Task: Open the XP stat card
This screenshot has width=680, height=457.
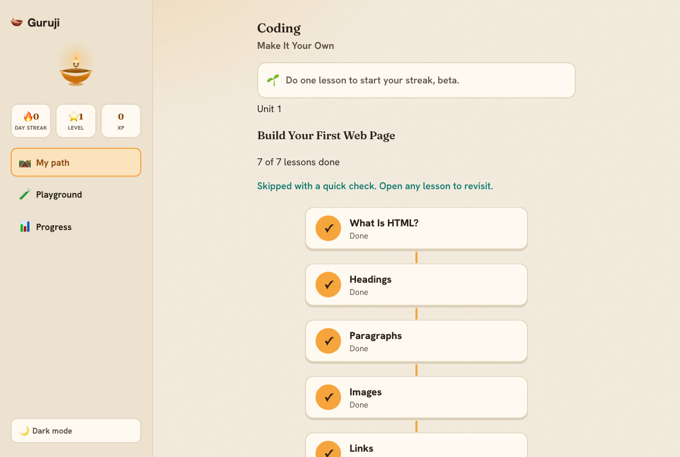Action: coord(121,121)
